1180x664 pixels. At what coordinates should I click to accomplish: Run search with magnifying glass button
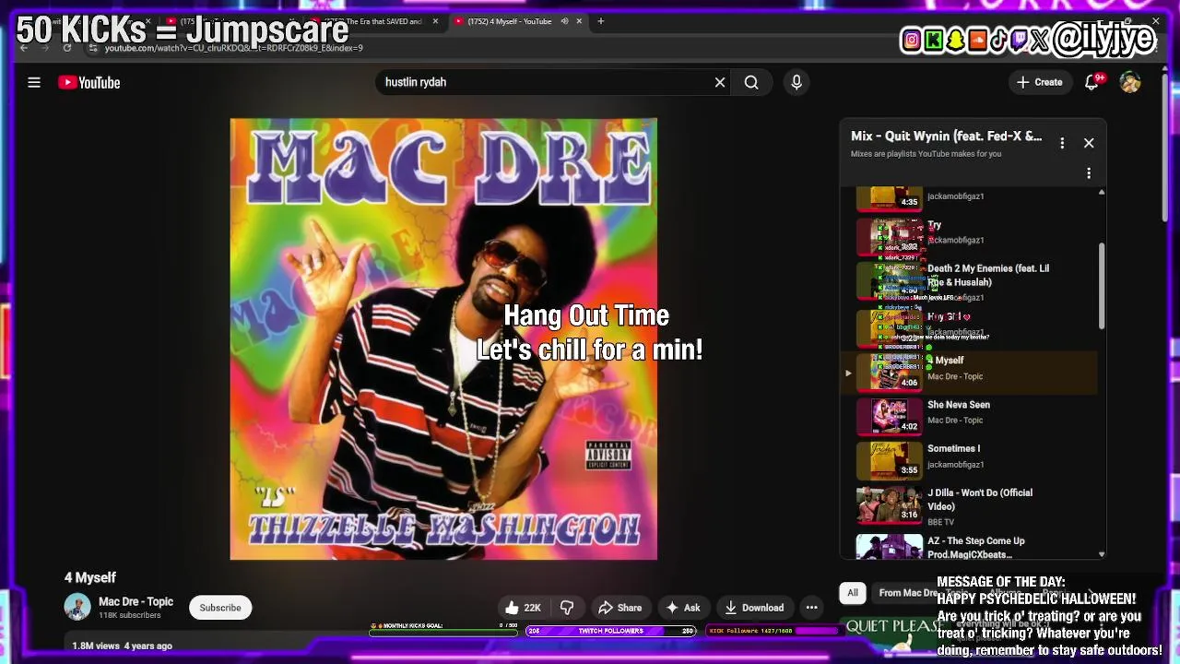[751, 82]
